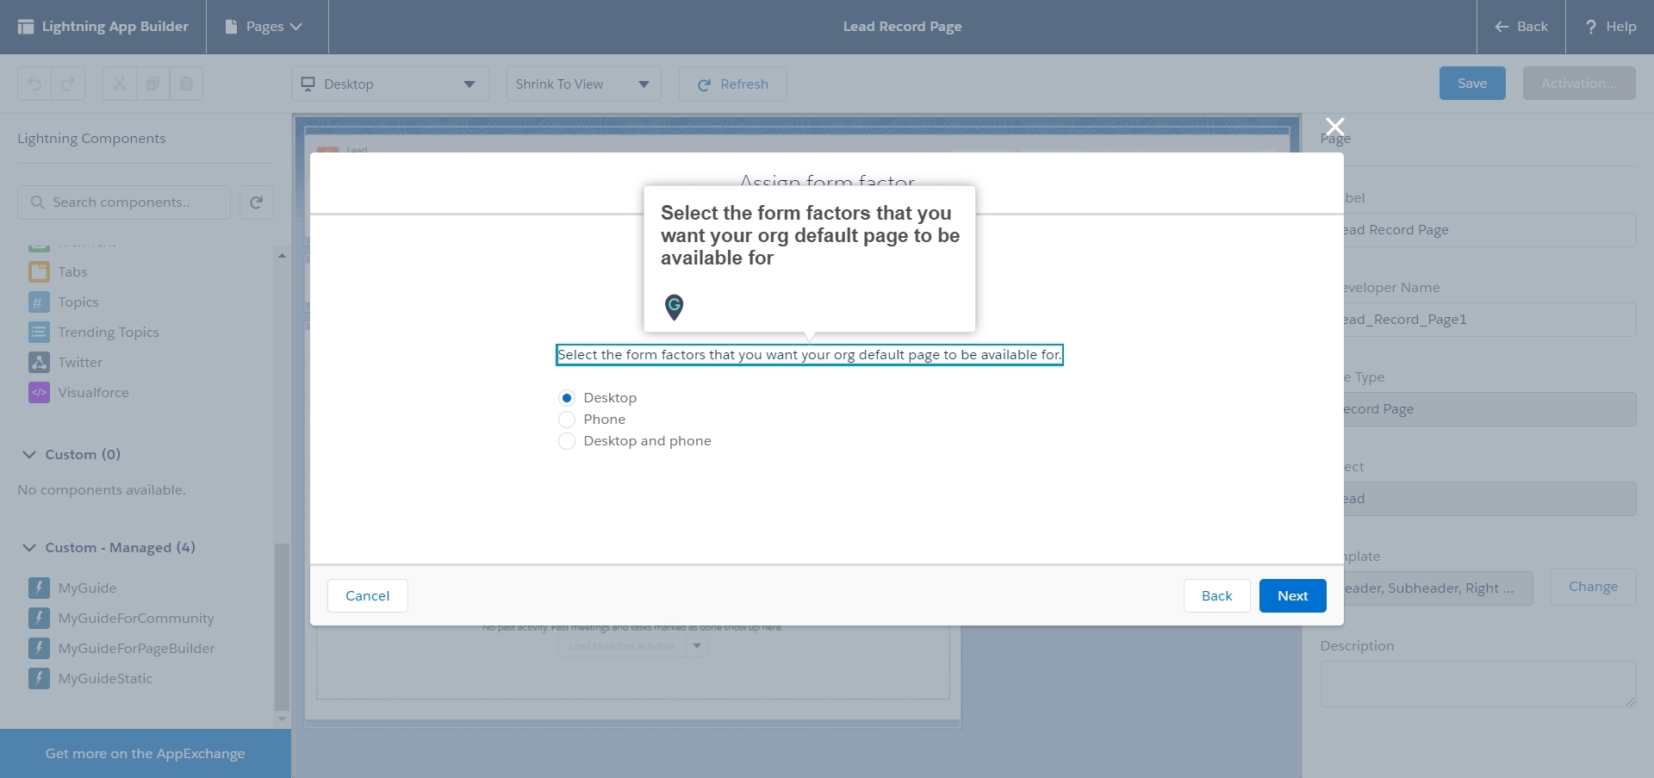Click the Description text area
The width and height of the screenshot is (1654, 778).
pos(1478,684)
